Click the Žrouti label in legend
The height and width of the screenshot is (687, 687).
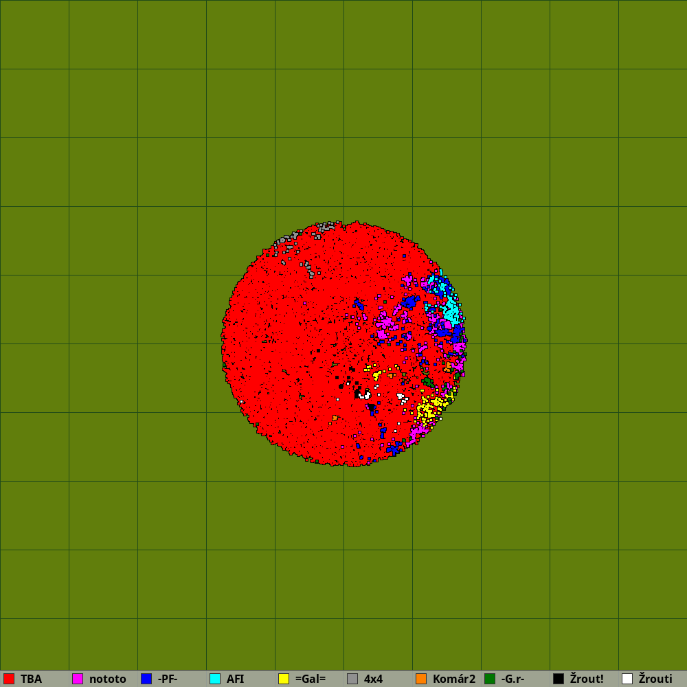coord(655,679)
